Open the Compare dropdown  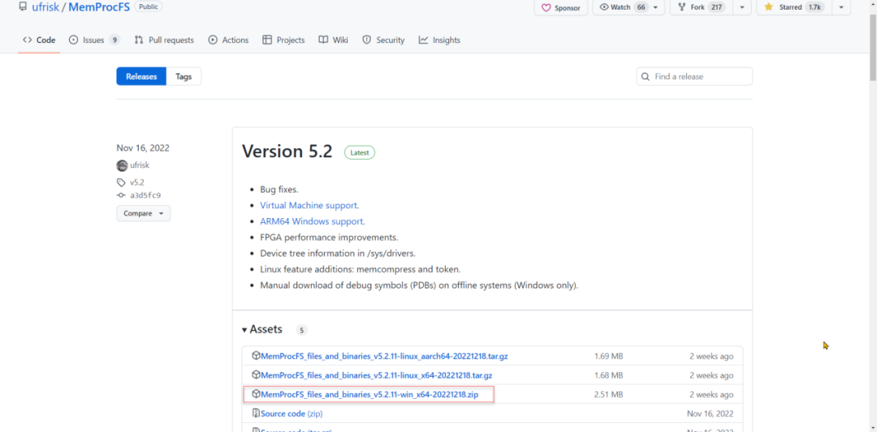pyautogui.click(x=143, y=213)
